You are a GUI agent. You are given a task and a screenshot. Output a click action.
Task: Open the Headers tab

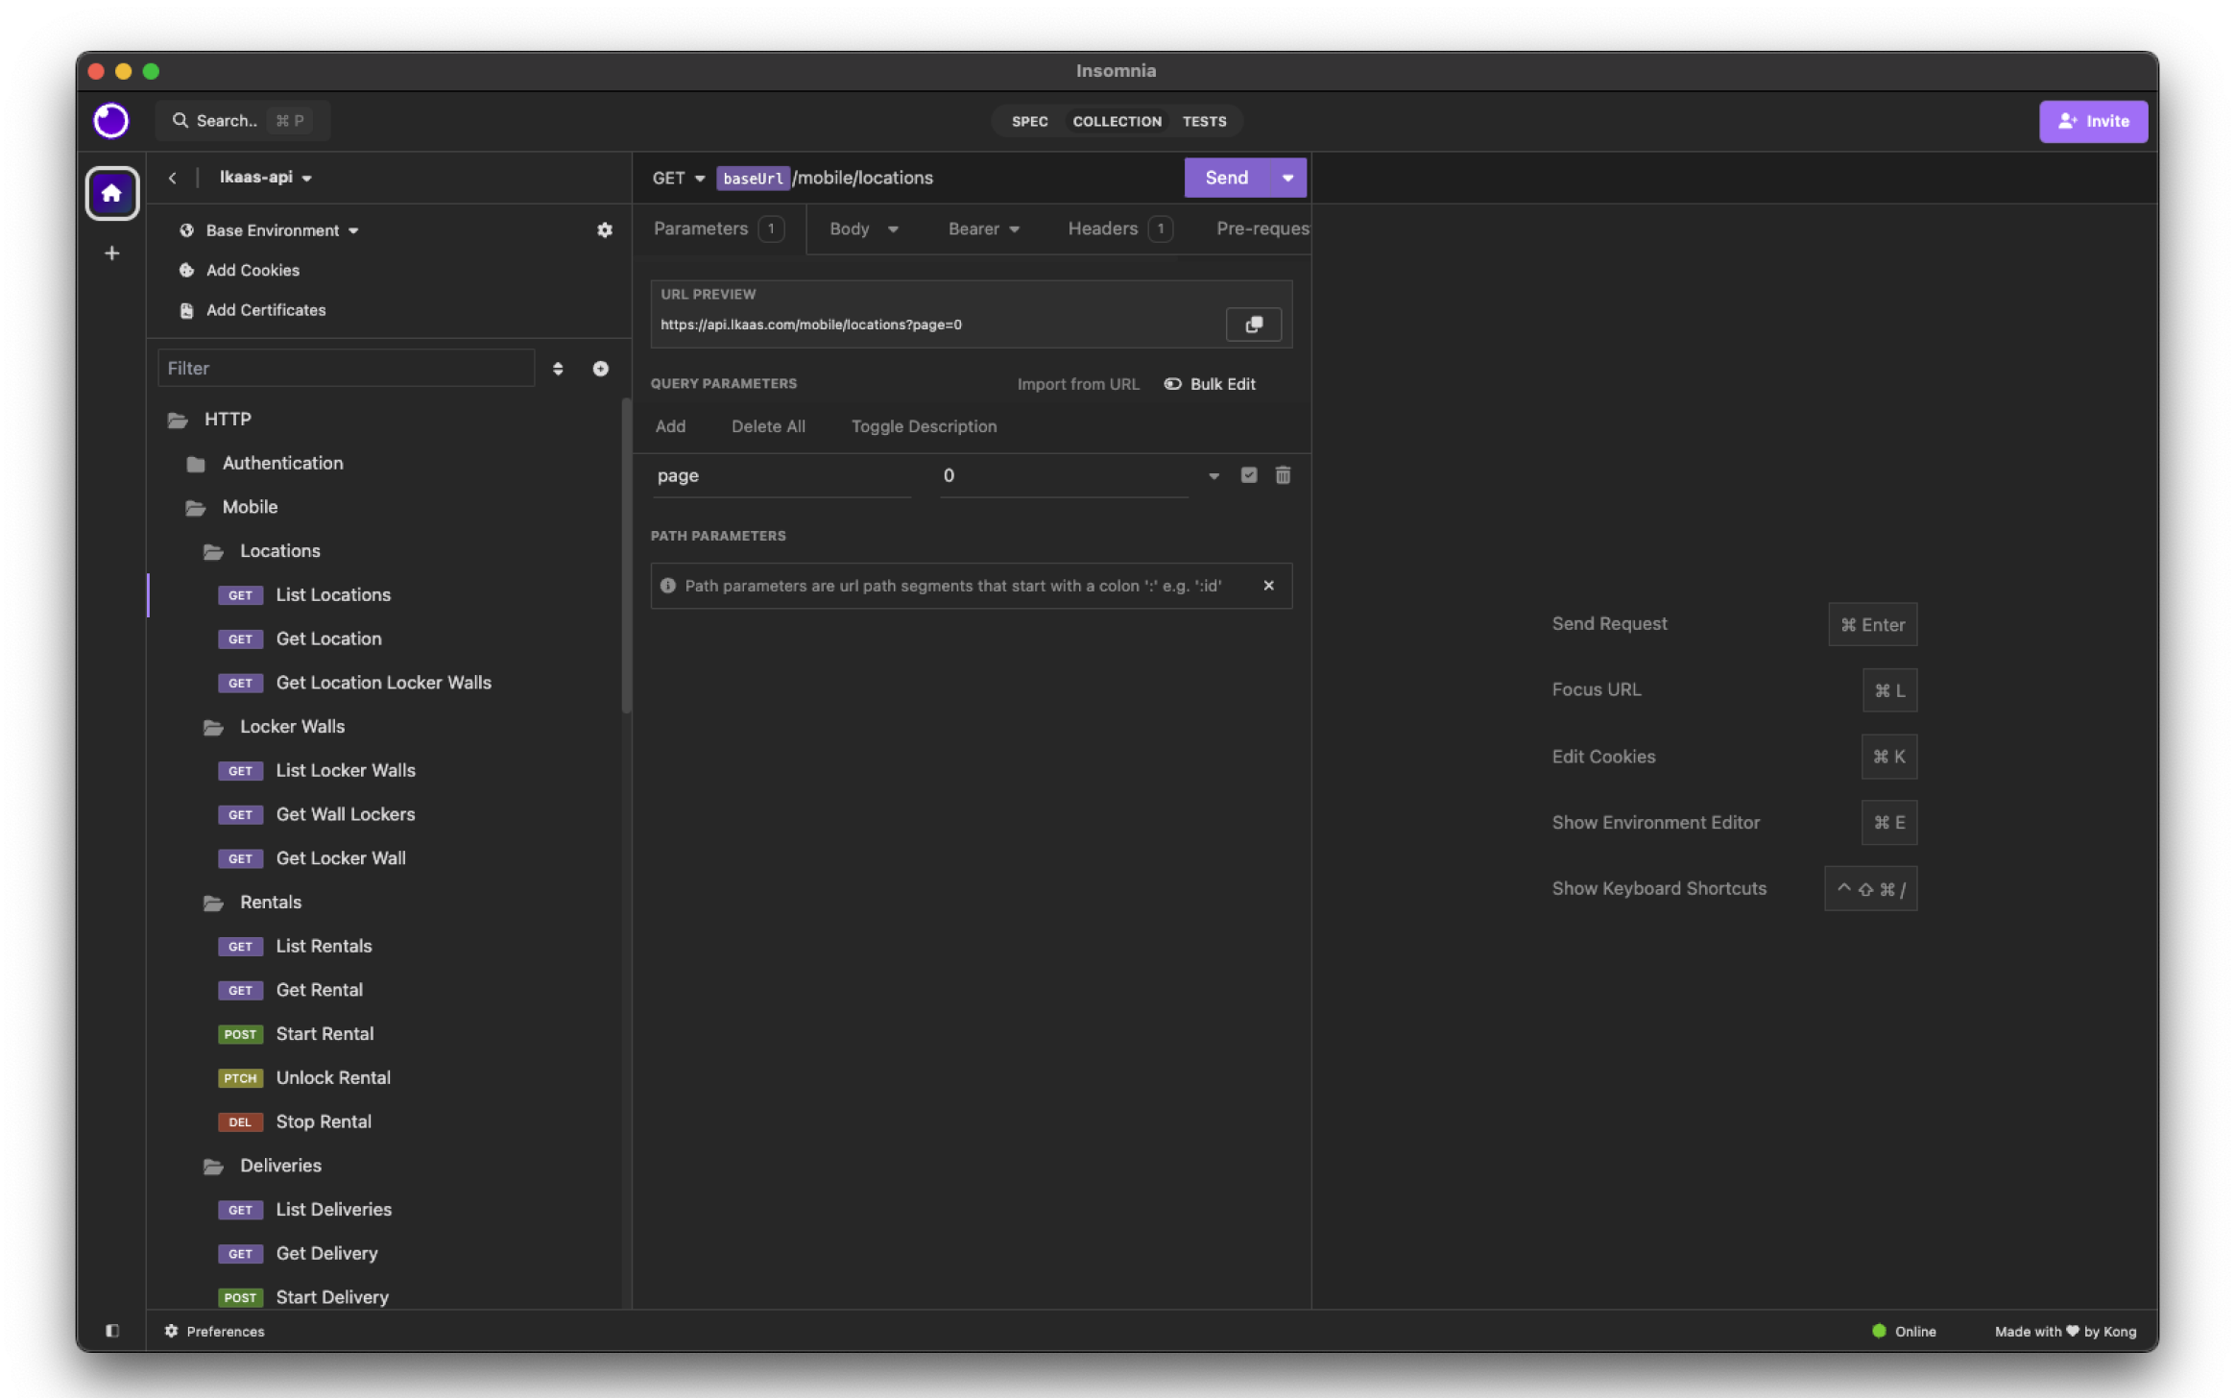1119,229
